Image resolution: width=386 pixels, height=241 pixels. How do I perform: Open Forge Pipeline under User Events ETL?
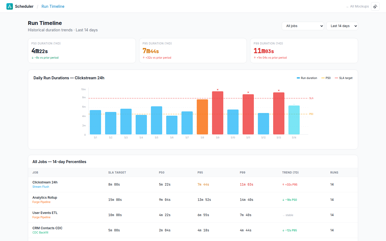tap(41, 217)
